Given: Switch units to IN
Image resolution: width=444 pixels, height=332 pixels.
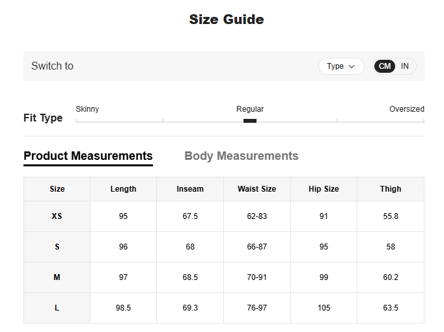Looking at the screenshot, I should [405, 66].
